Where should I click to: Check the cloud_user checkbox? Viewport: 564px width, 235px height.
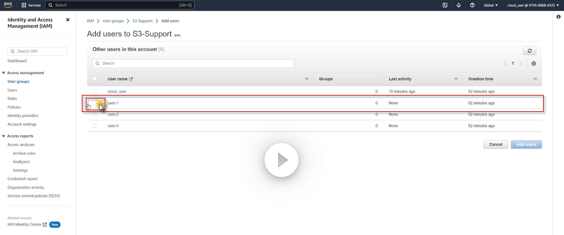pos(95,91)
